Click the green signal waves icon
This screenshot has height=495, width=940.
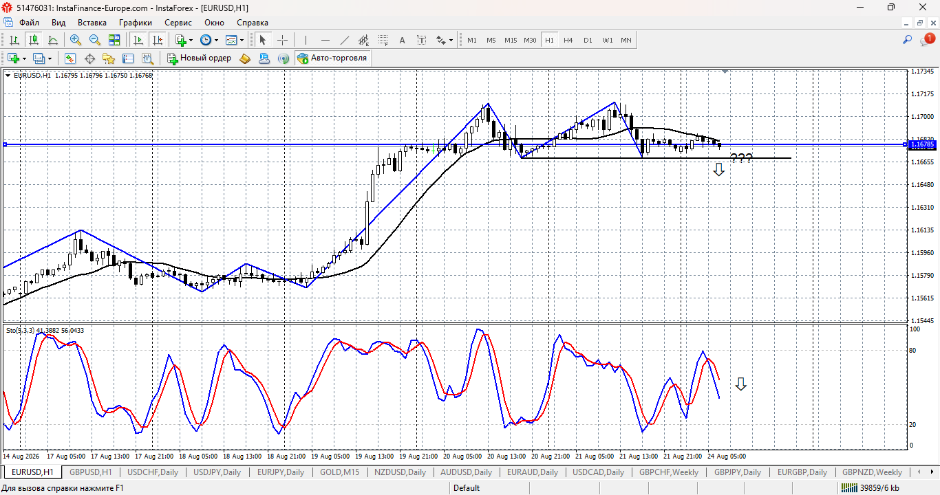tap(284, 58)
